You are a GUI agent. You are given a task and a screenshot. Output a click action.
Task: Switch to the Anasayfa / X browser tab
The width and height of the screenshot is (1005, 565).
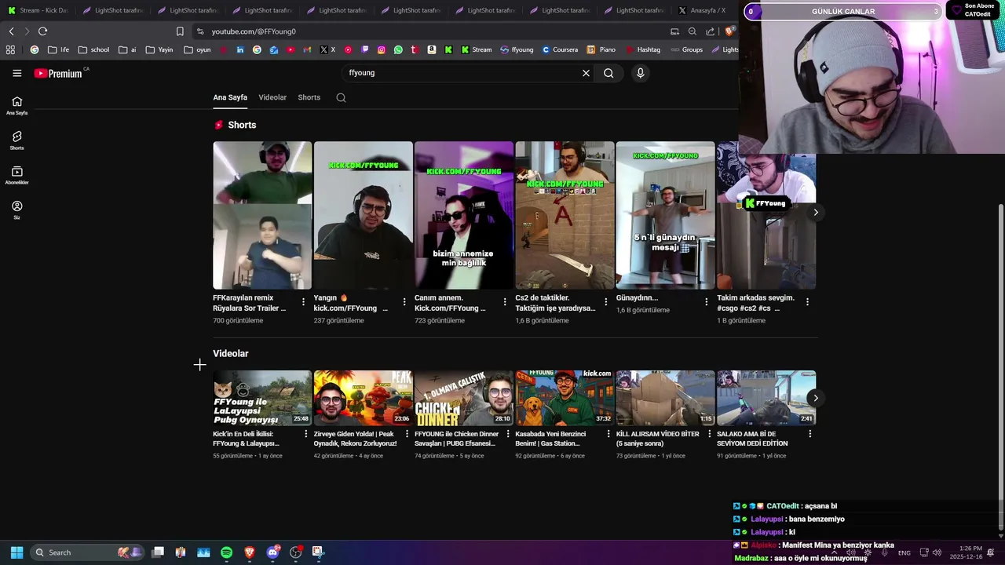703,10
